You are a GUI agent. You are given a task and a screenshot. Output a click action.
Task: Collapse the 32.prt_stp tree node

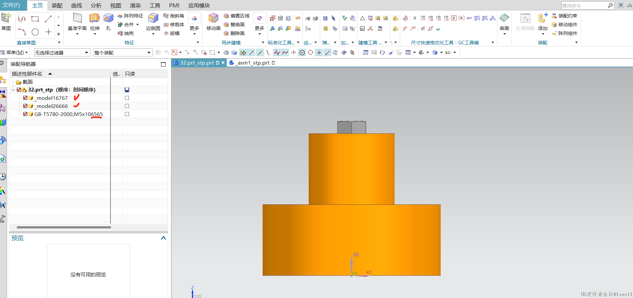click(x=13, y=90)
